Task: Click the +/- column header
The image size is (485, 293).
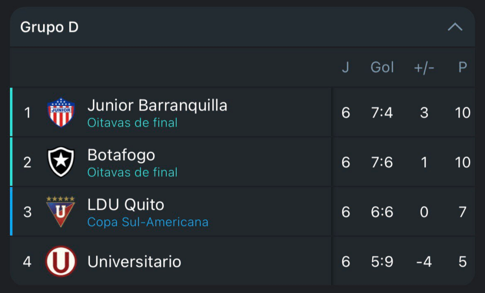Action: click(424, 68)
